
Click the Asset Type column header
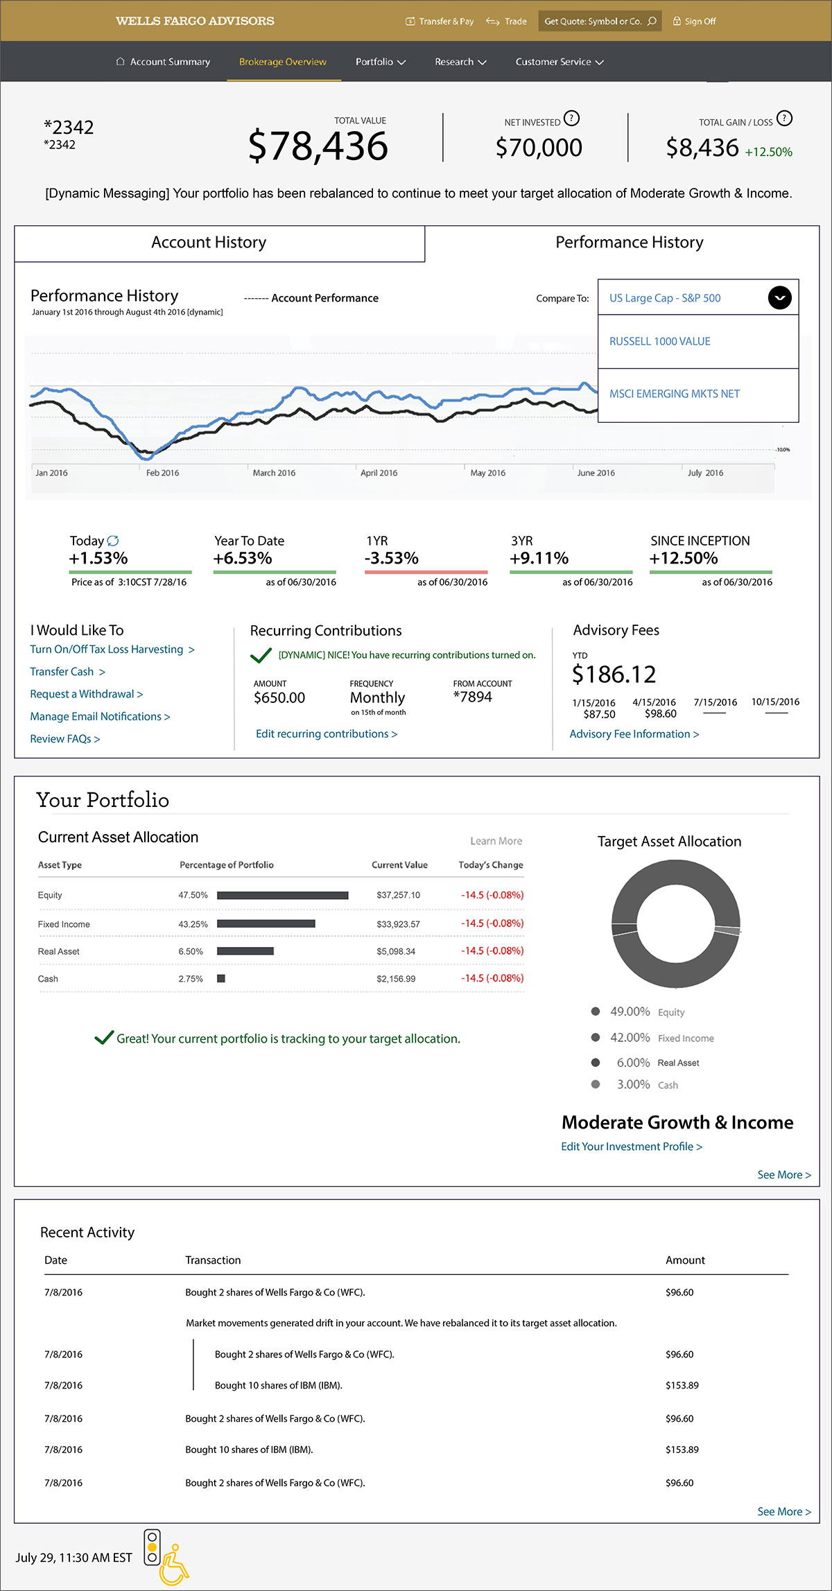click(x=60, y=865)
